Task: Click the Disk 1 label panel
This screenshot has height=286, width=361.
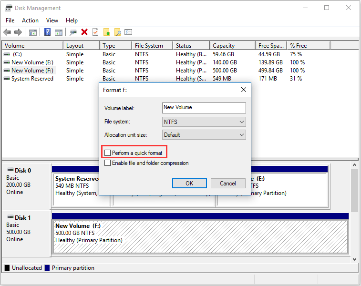Action: coord(26,233)
